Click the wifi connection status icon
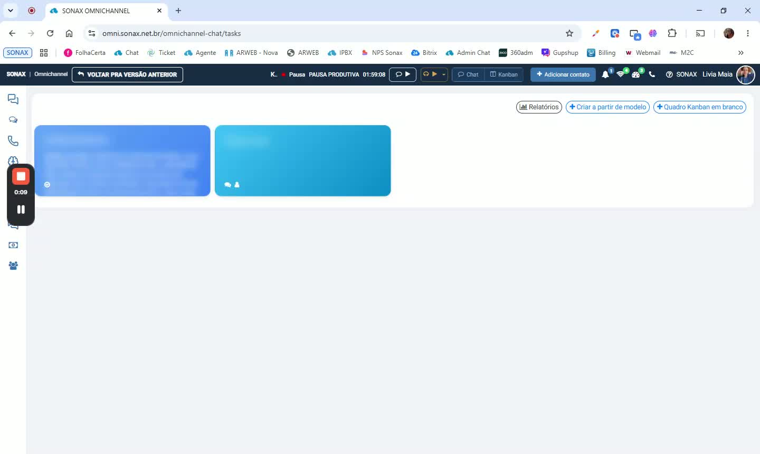This screenshot has width=760, height=454. click(621, 74)
